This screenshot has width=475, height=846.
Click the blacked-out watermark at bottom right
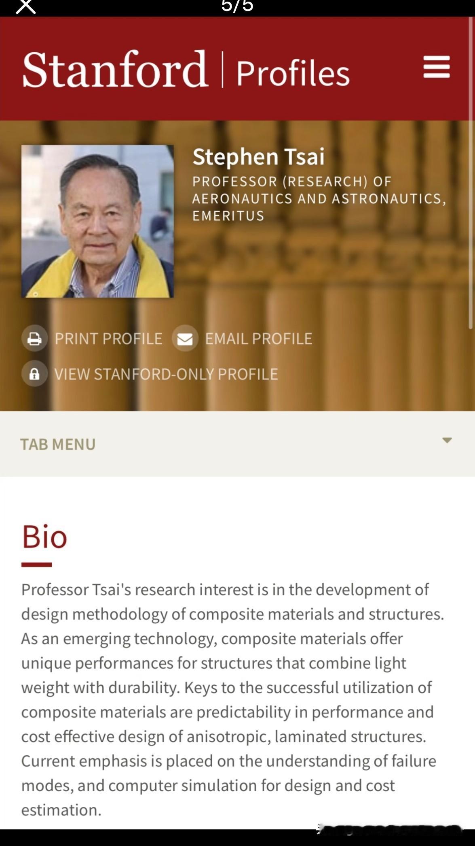390,829
